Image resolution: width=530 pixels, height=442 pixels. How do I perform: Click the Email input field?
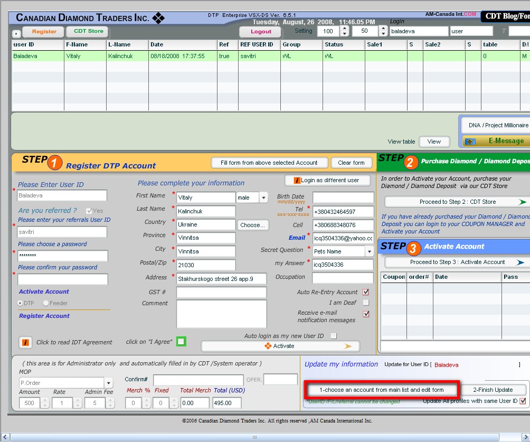pos(343,238)
